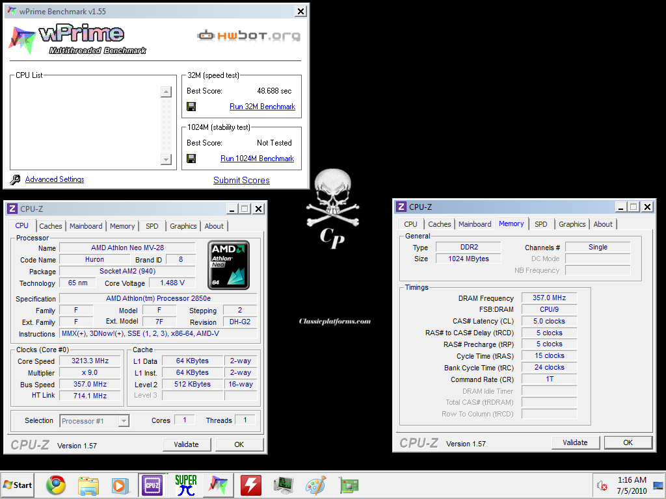666x499 pixels.
Task: Open Windows Explorer folder icon in taskbar
Action: (88, 485)
